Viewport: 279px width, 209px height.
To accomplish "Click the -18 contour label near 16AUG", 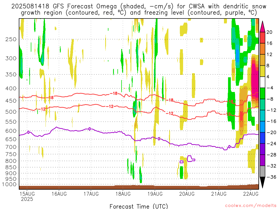I will 50,98.
